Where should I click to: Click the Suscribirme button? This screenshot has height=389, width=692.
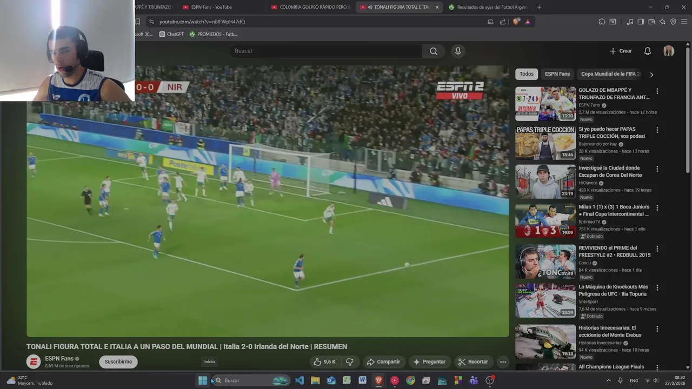click(118, 361)
